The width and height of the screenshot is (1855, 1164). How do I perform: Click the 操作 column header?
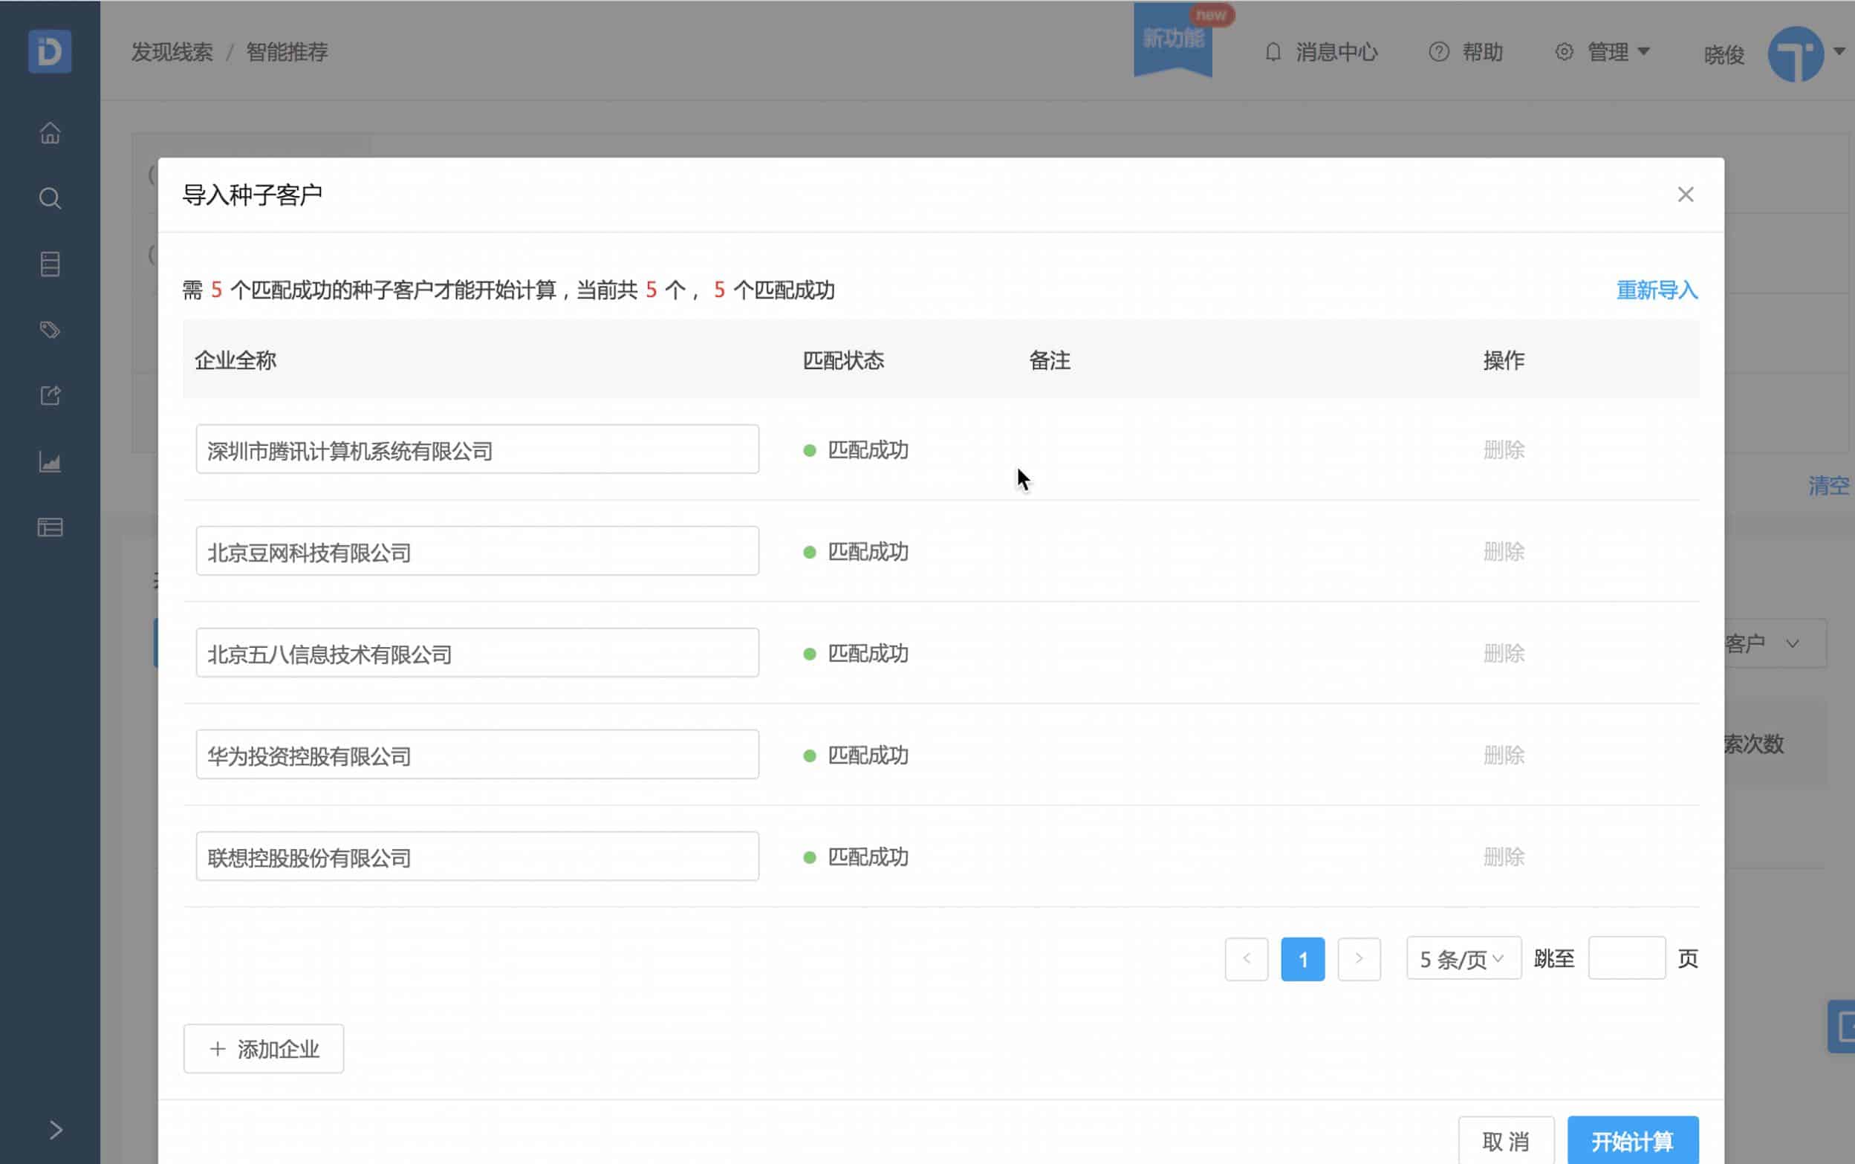click(1504, 360)
